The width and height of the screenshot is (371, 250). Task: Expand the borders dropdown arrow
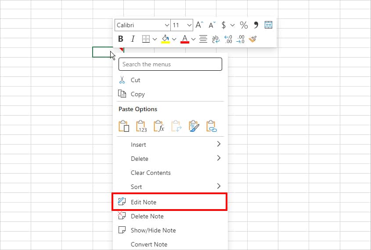[155, 39]
